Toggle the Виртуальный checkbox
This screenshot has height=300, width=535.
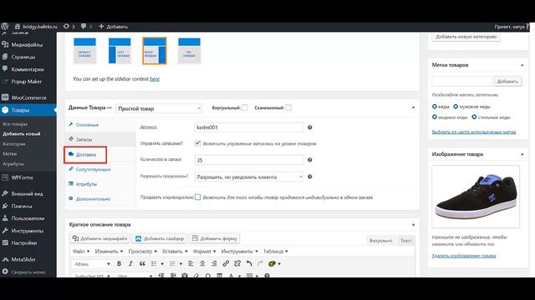[245, 107]
